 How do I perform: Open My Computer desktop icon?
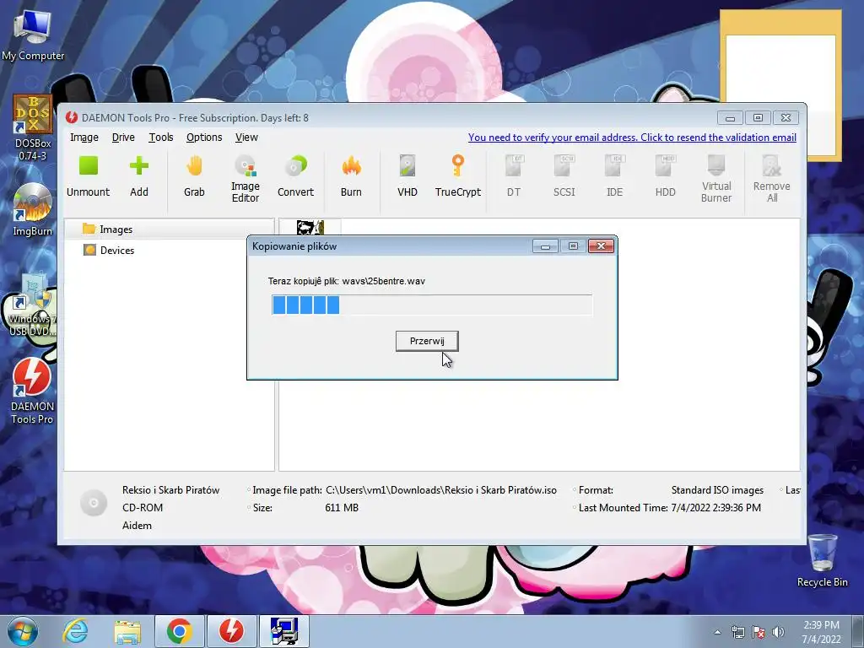point(33,35)
